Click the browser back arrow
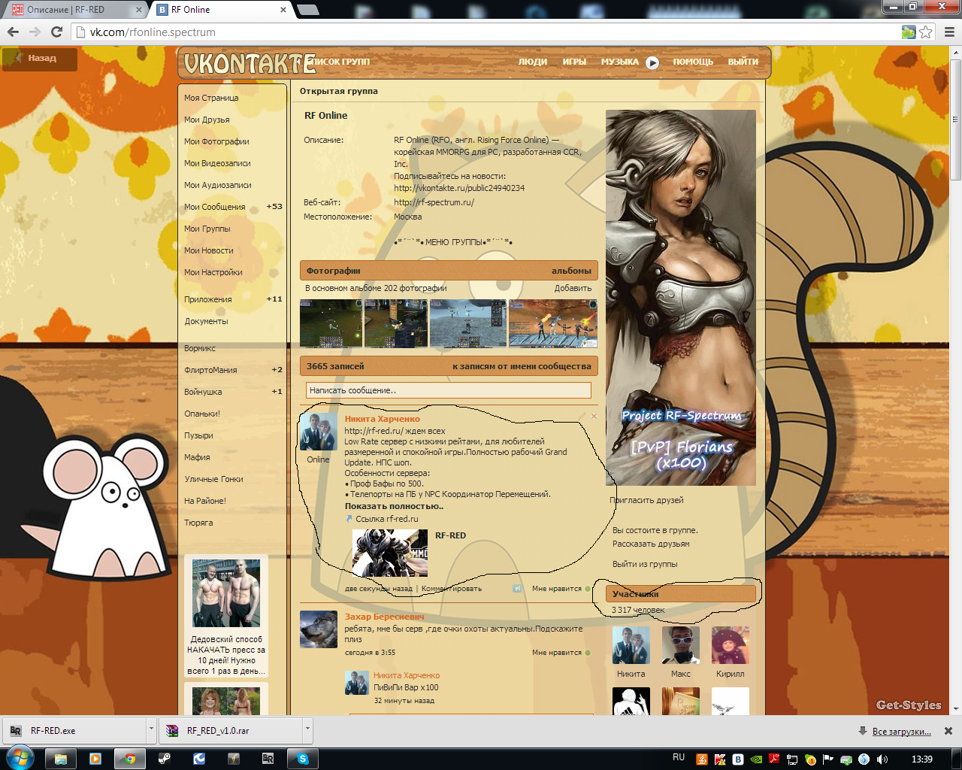Viewport: 962px width, 770px height. (x=13, y=32)
